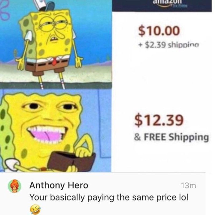Image resolution: width=215 pixels, height=215 pixels.
Task: Click the + $2.39 shipping line
Action: [169, 45]
